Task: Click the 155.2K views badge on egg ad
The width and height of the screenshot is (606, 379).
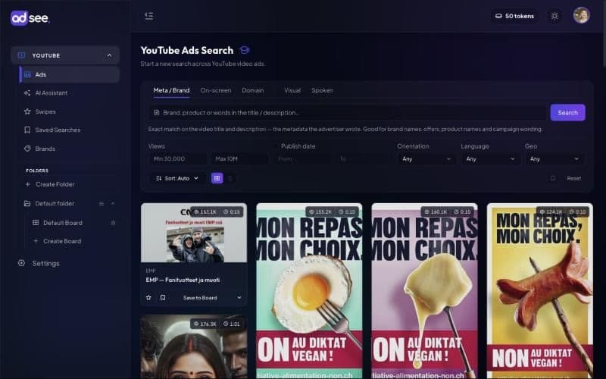Action: tap(320, 212)
